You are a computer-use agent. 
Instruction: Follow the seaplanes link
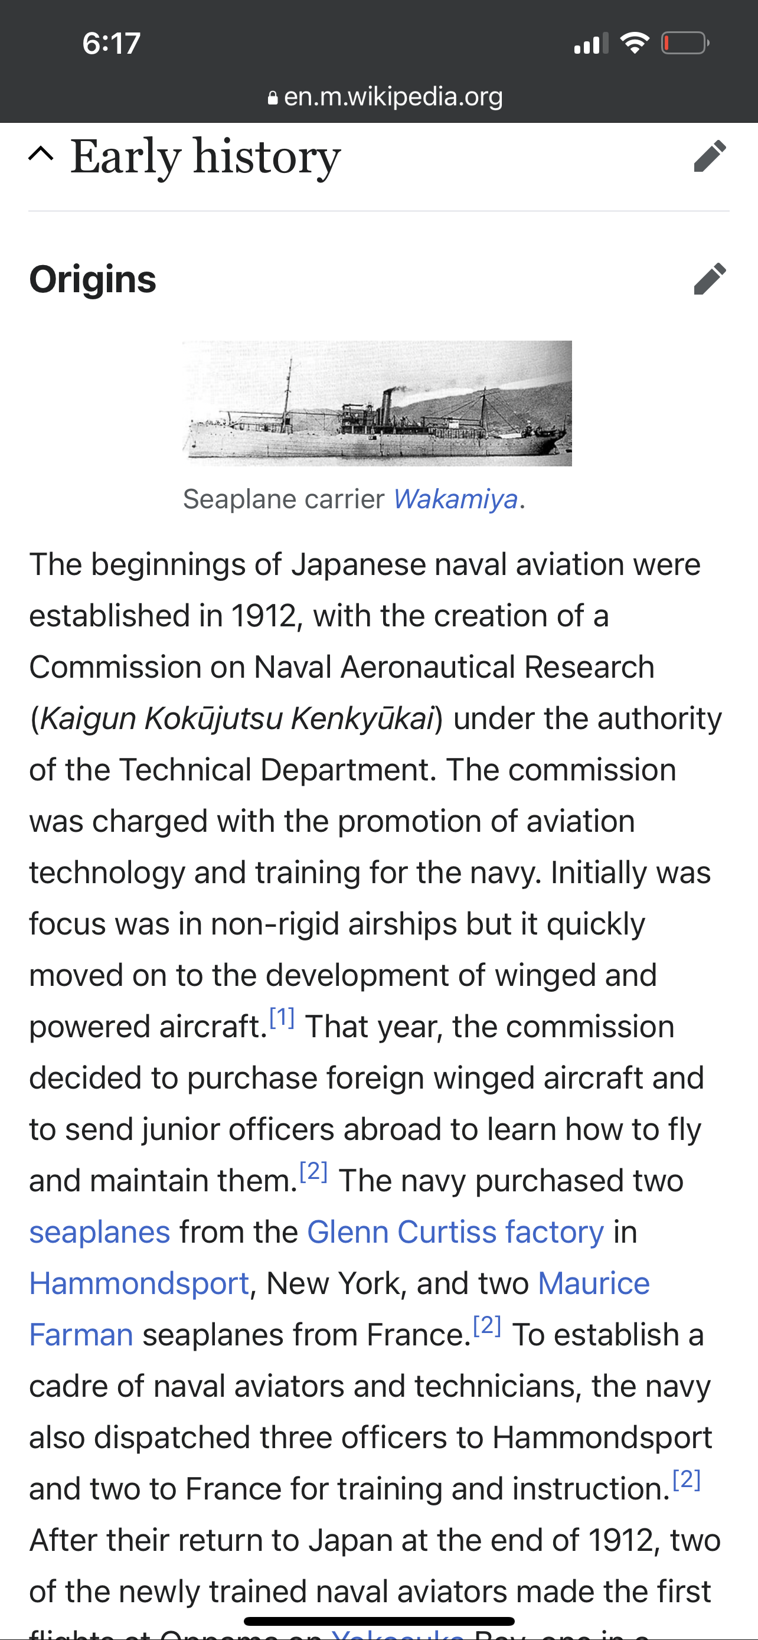click(x=100, y=1232)
